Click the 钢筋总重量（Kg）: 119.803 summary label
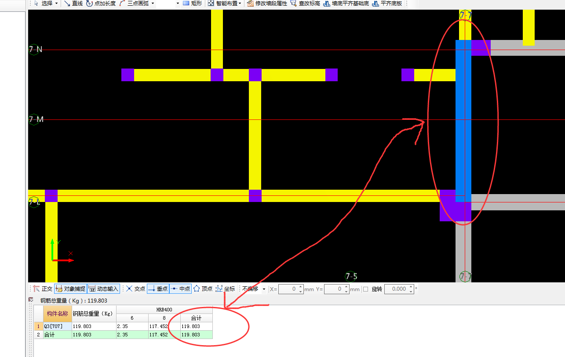 click(x=74, y=301)
